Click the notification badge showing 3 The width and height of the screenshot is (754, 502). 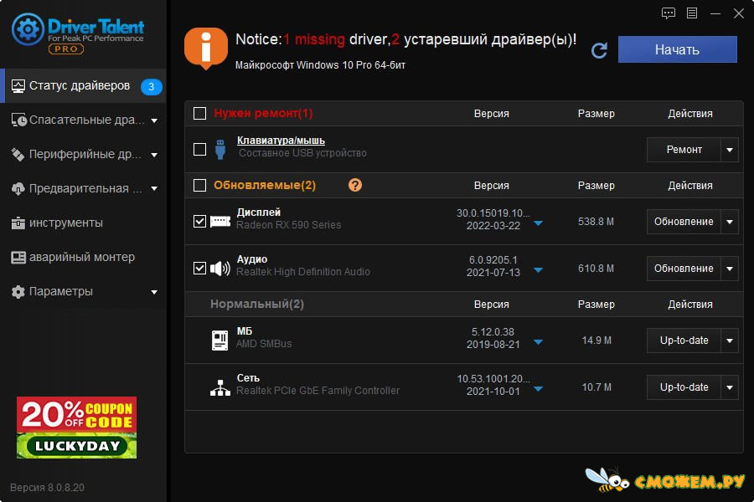point(151,86)
